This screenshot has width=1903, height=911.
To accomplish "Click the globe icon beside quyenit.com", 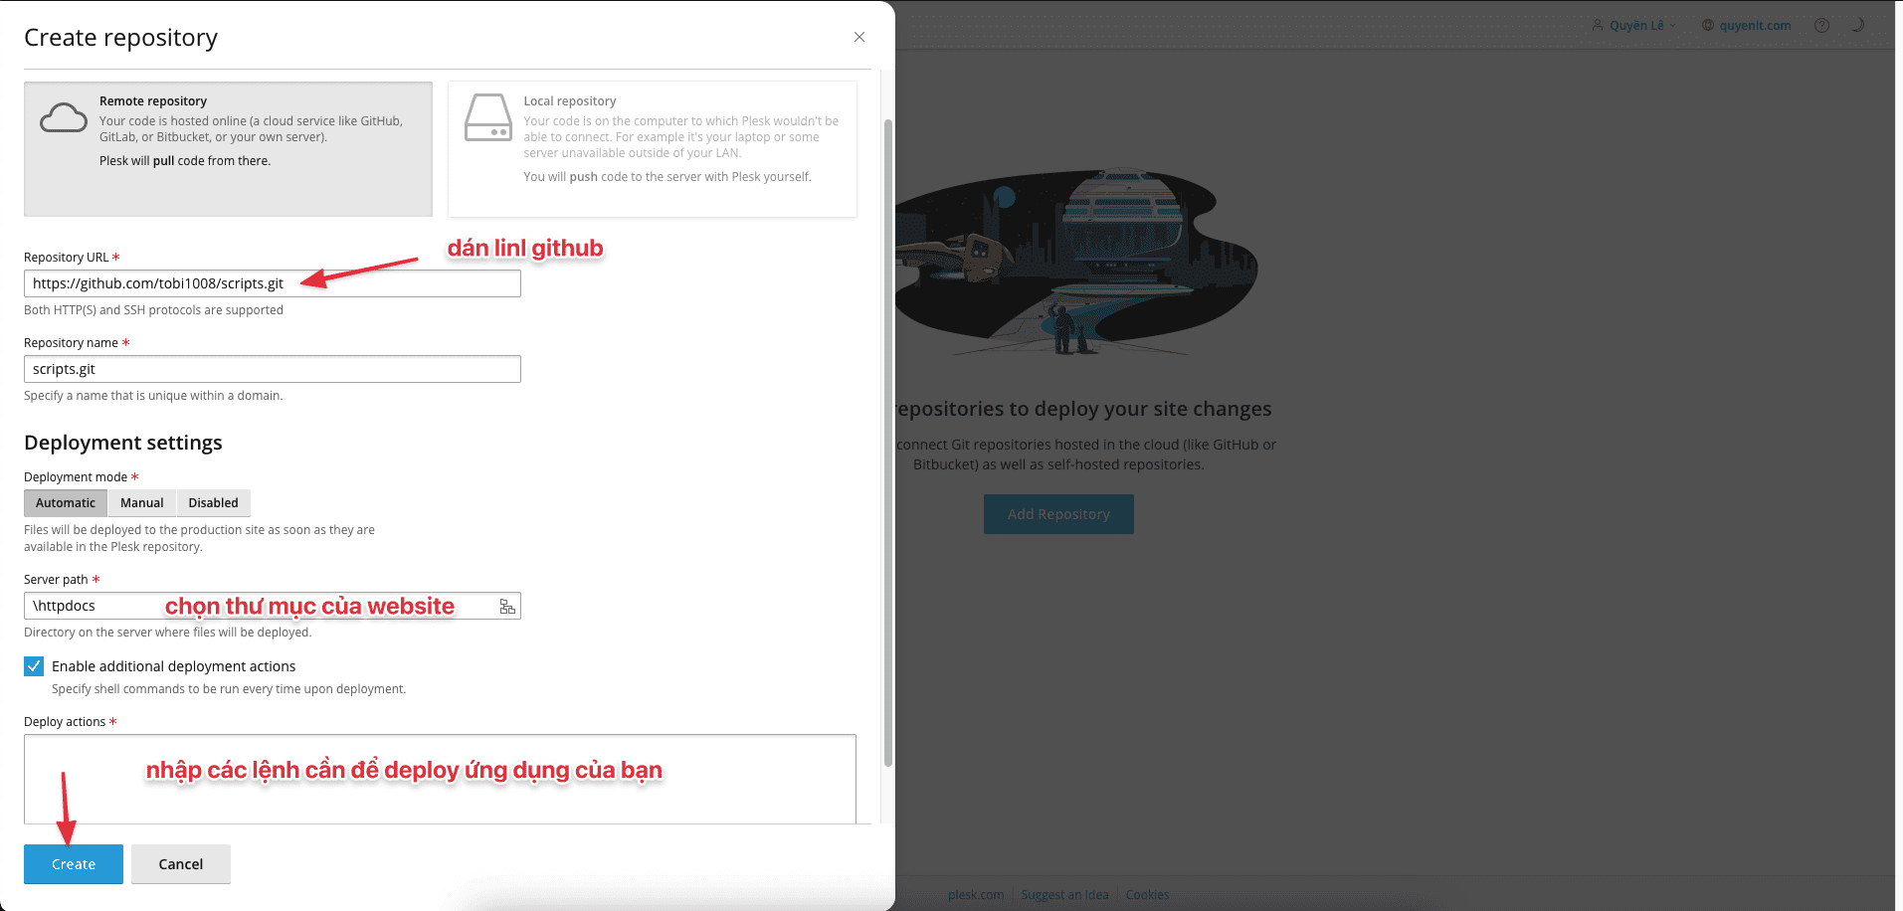I will 1708,26.
